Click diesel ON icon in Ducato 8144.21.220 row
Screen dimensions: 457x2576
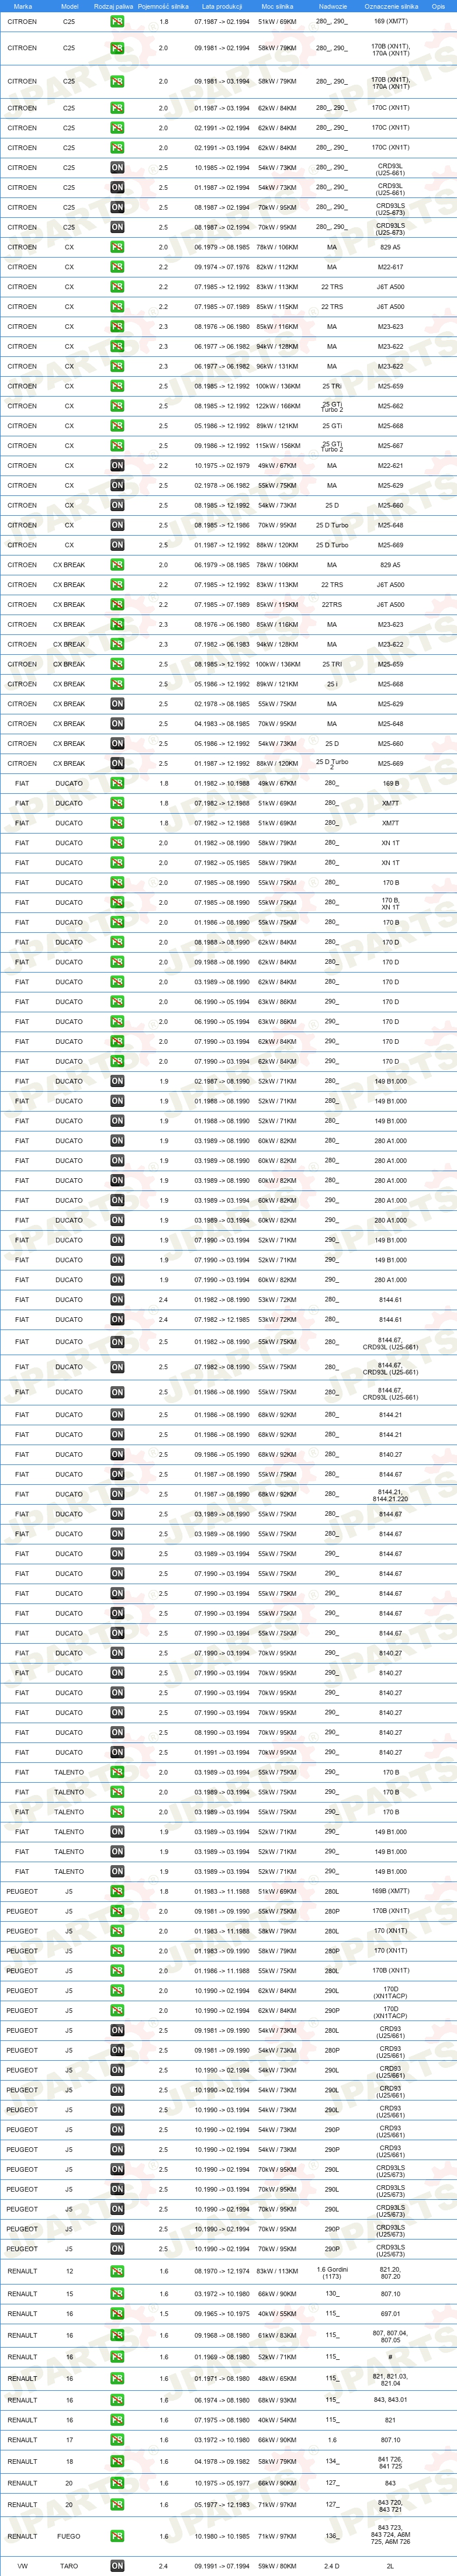pyautogui.click(x=117, y=1495)
